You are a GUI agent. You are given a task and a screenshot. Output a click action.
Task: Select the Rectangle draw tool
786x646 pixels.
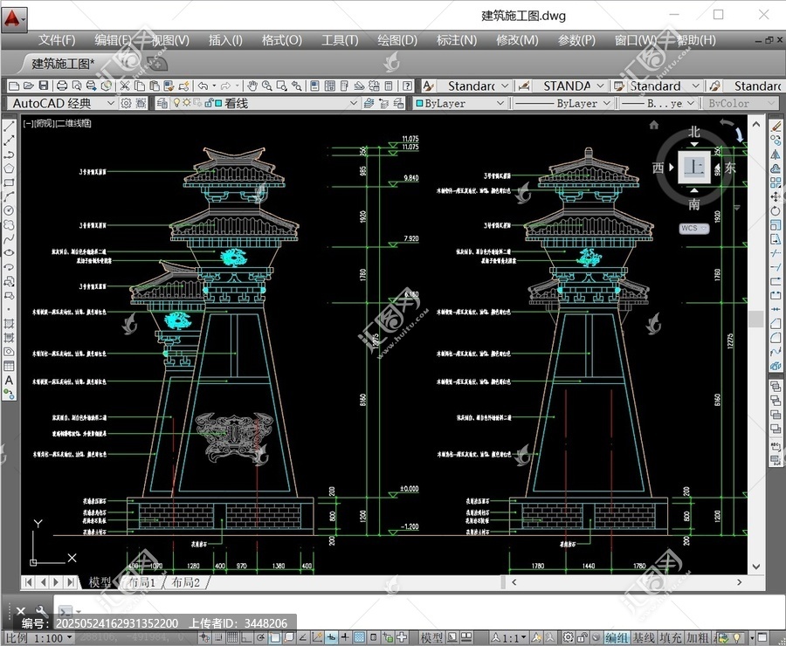9,182
